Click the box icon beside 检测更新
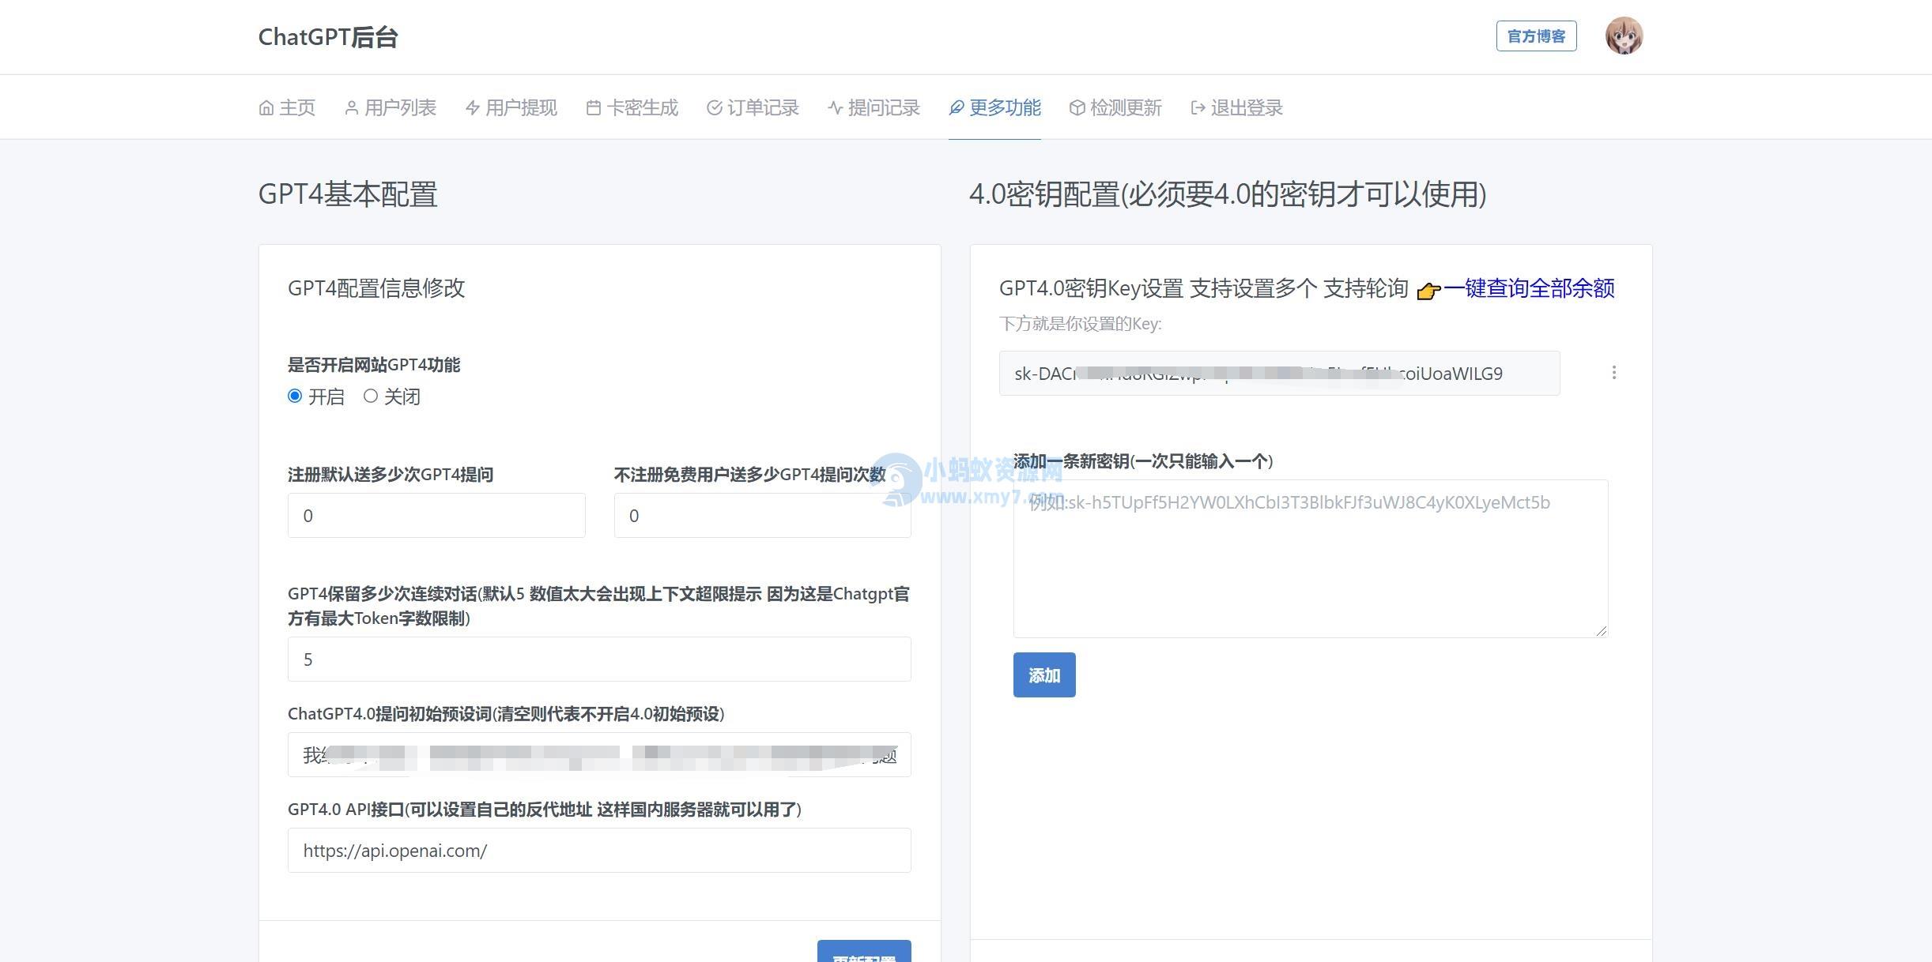Viewport: 1932px width, 962px height. tap(1077, 108)
